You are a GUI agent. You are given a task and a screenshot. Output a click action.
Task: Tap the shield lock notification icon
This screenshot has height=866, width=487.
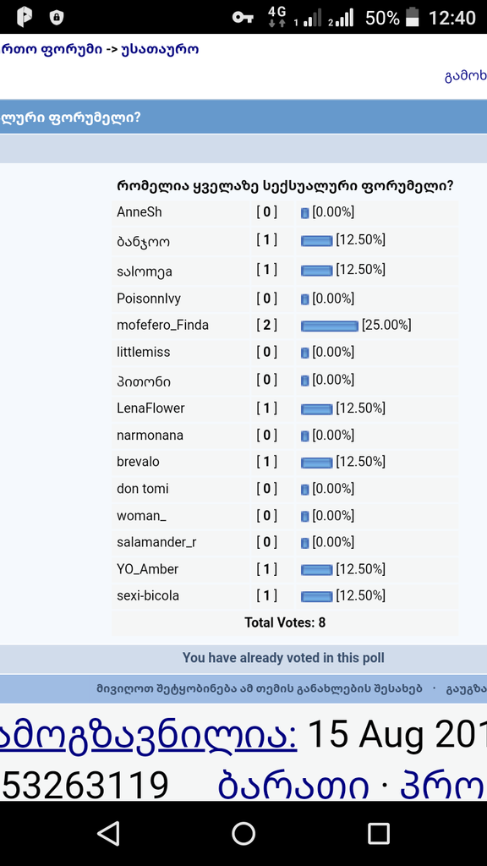pyautogui.click(x=57, y=18)
